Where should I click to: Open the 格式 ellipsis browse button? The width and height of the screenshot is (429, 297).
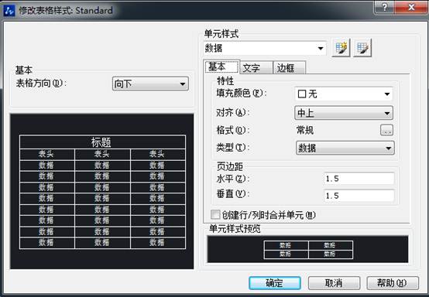[387, 131]
